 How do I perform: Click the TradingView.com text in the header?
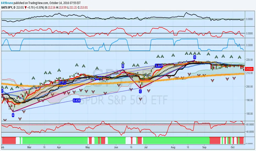(38, 3)
